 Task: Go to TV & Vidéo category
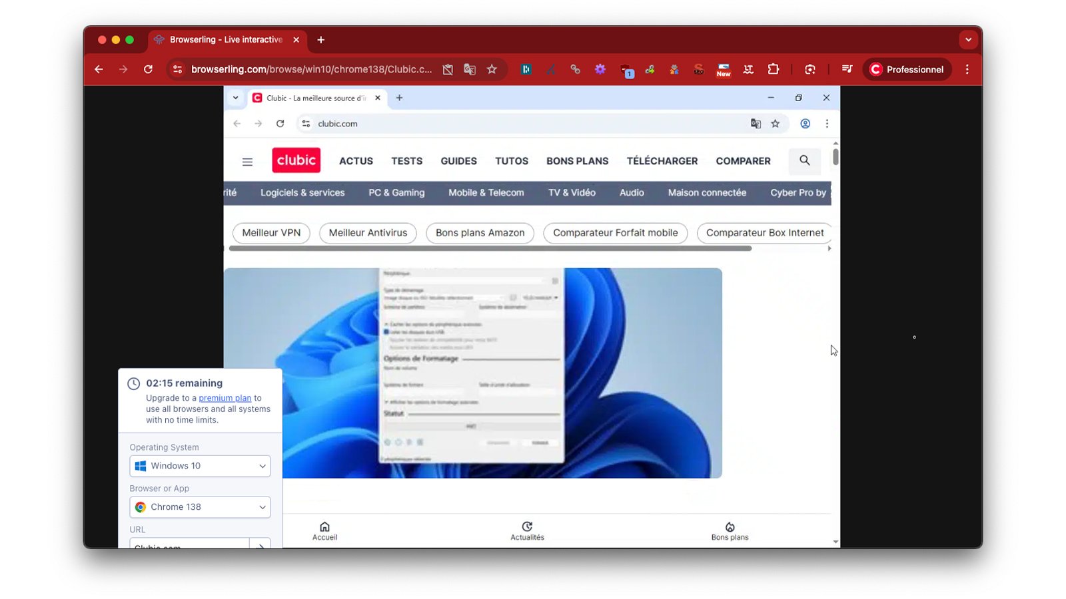pos(572,193)
